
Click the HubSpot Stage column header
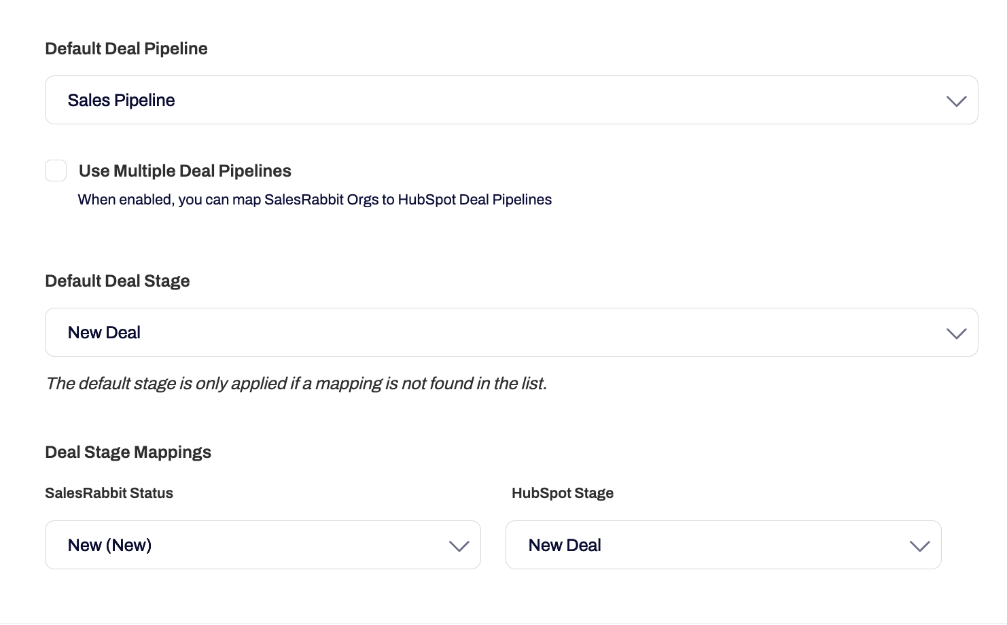563,493
